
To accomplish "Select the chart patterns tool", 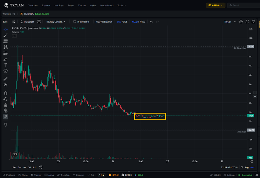I will [x=6, y=47].
